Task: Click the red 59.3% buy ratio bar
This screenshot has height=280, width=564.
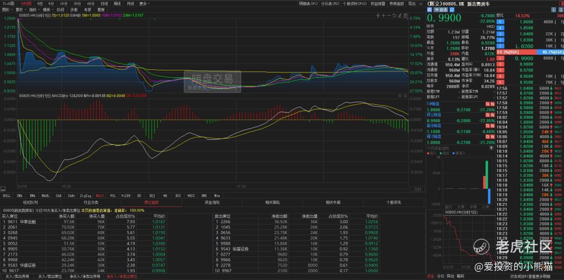Action: pos(516,52)
